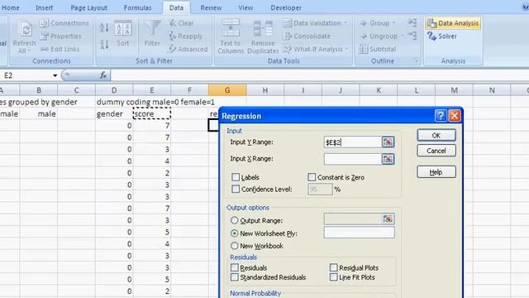Click the Output Range selector icon
Screen dimensions: 529x298
[388, 219]
